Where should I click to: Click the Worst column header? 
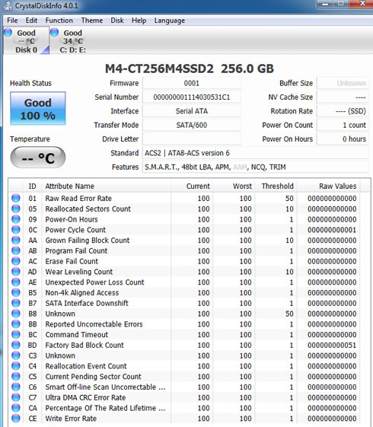point(234,186)
